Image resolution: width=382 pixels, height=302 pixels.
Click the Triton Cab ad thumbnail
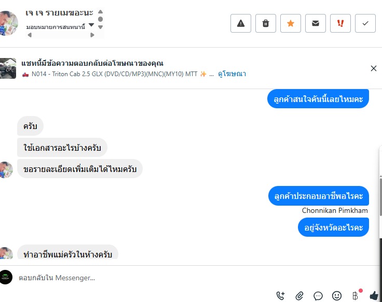pos(9,68)
